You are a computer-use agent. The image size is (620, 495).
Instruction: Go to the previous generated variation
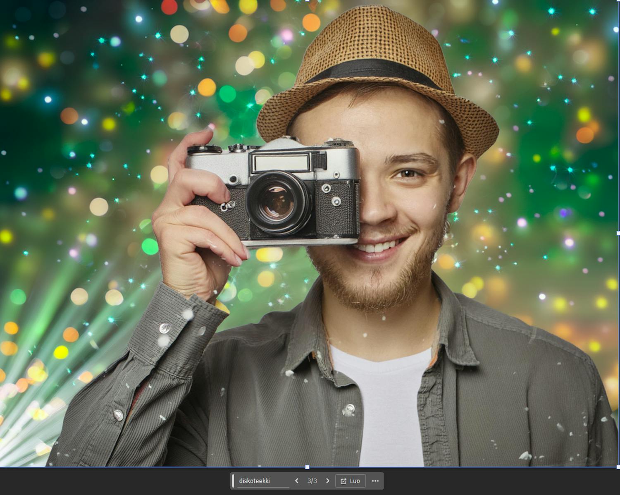point(296,481)
